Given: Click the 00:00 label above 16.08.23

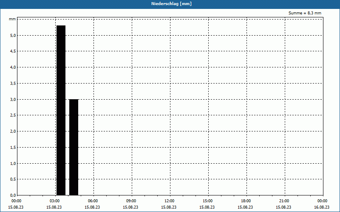Looking at the screenshot, I should [322, 201].
